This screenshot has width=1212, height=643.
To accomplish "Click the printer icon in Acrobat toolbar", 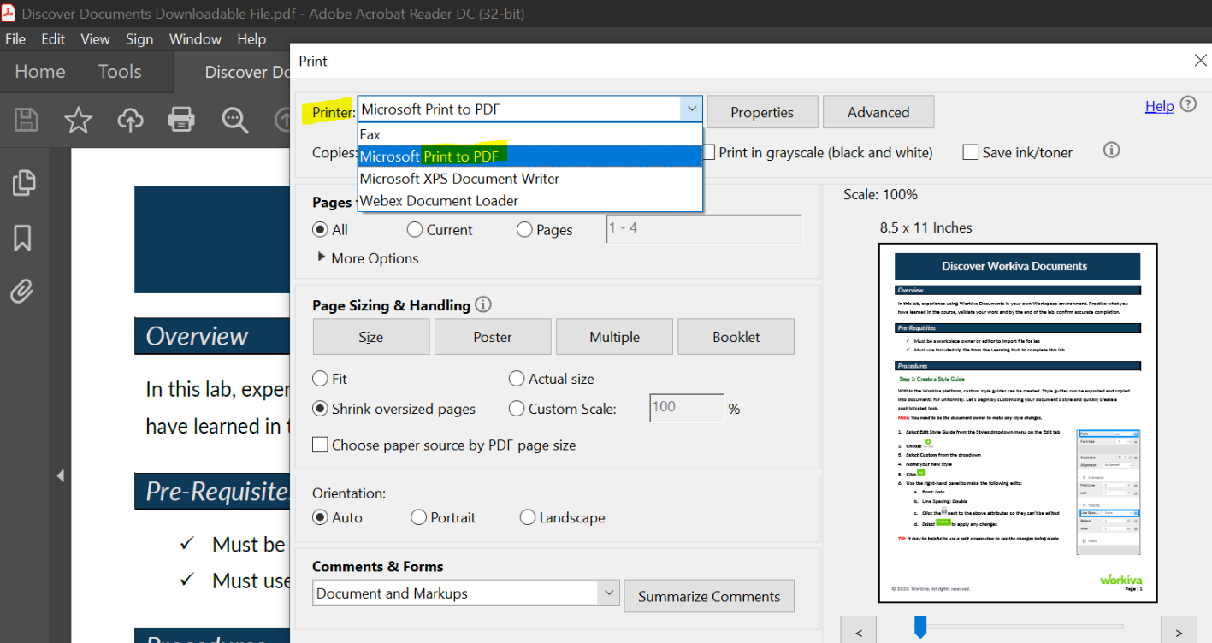I will click(x=181, y=120).
